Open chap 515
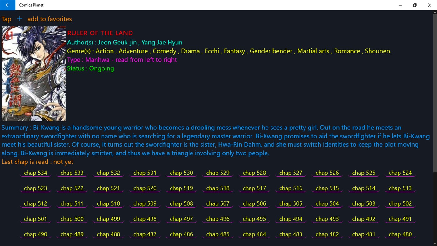437x246 pixels. (x=327, y=188)
